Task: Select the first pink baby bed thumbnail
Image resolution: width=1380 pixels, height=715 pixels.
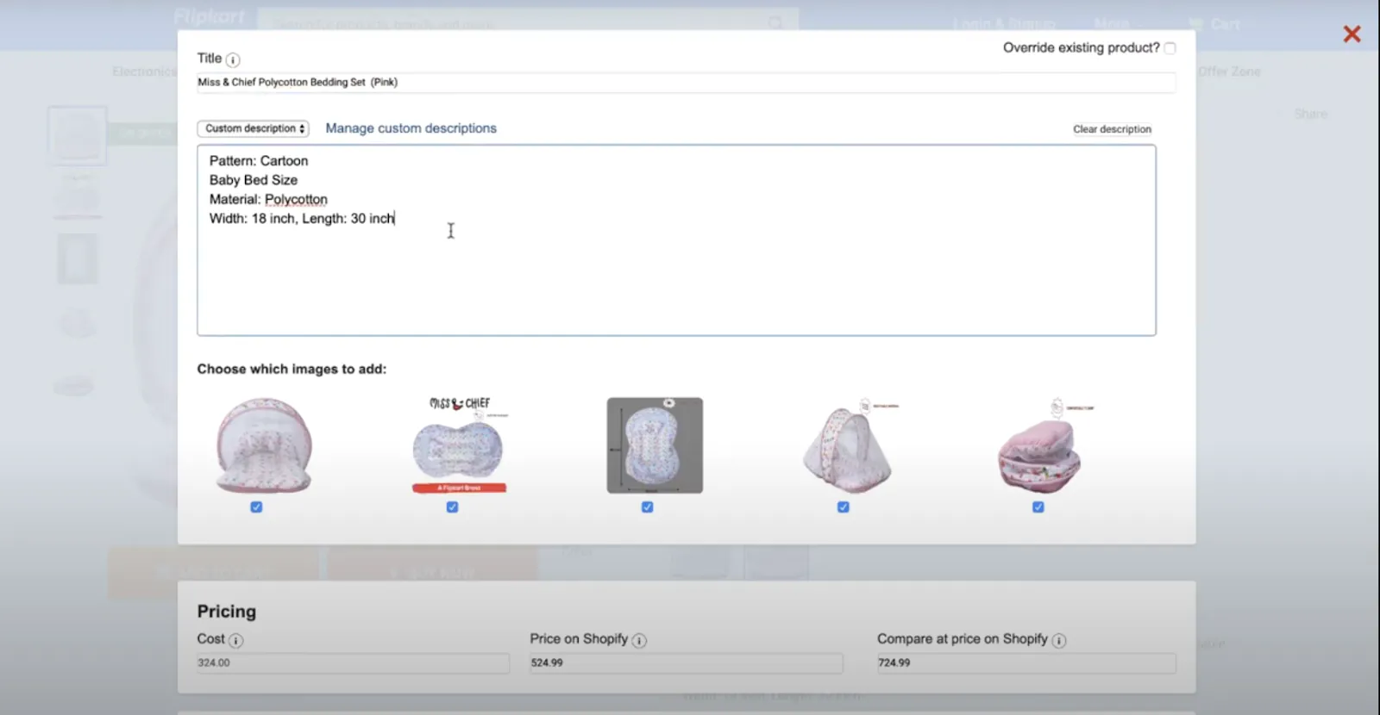Action: point(263,445)
